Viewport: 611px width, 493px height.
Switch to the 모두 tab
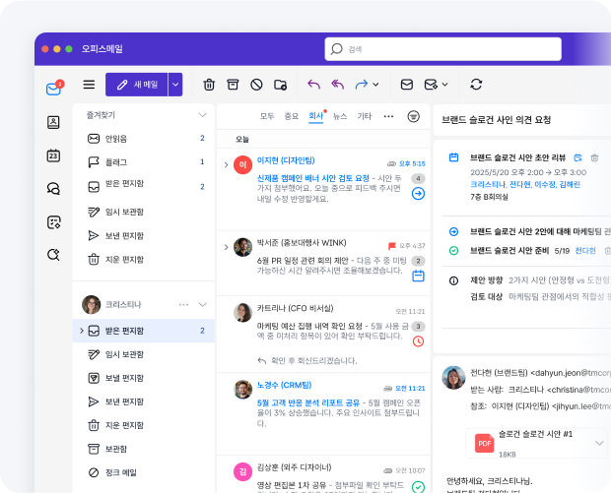click(x=267, y=116)
